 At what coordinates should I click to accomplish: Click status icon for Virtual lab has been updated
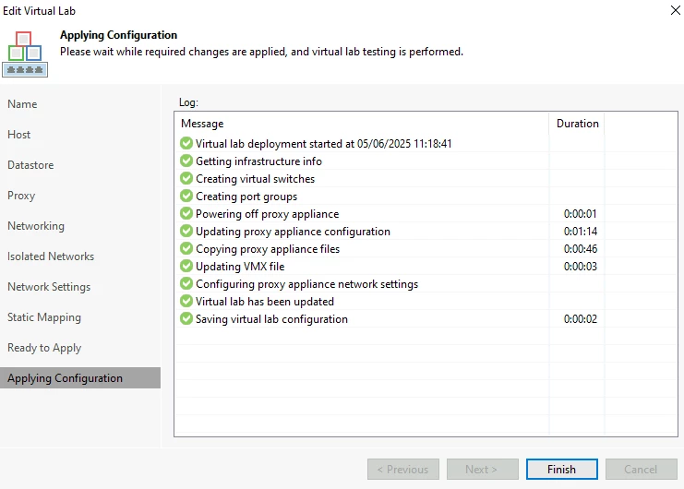pyautogui.click(x=186, y=301)
